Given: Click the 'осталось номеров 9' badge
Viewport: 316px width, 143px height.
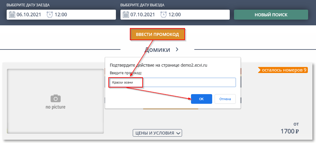Looking at the screenshot, I should coord(282,70).
